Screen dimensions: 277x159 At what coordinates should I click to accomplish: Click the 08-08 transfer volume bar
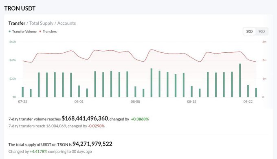click(135, 92)
